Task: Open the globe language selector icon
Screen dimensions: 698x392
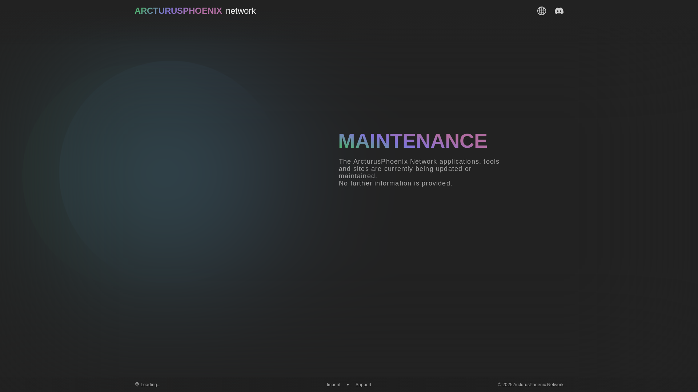Action: (542, 11)
